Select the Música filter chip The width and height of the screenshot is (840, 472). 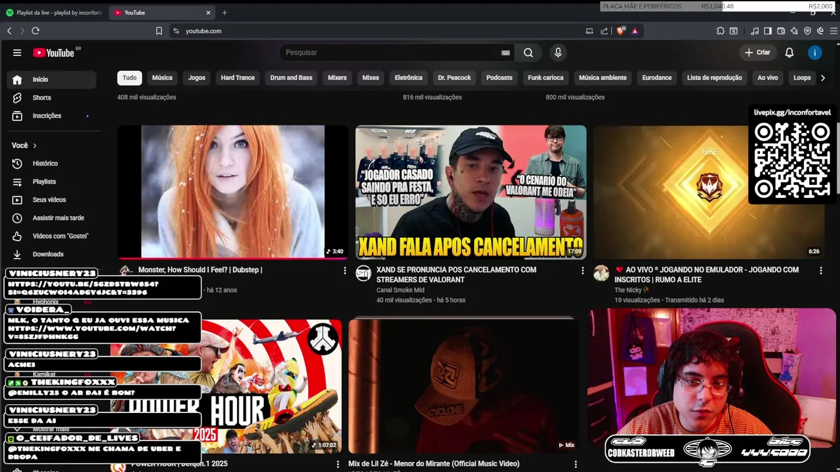tap(162, 77)
